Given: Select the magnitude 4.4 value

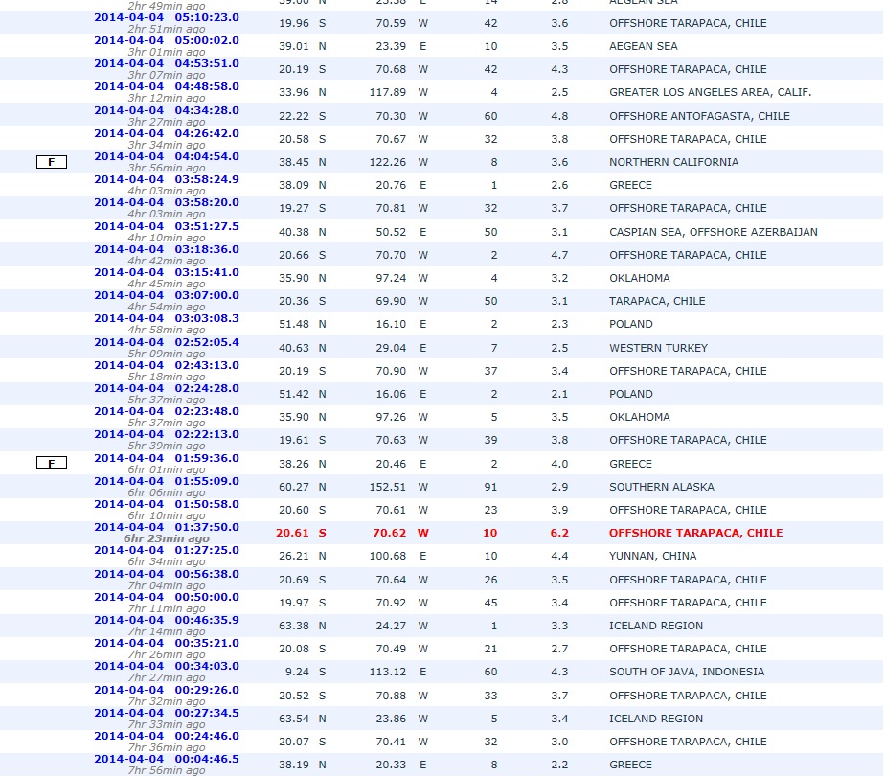Looking at the screenshot, I should [559, 556].
